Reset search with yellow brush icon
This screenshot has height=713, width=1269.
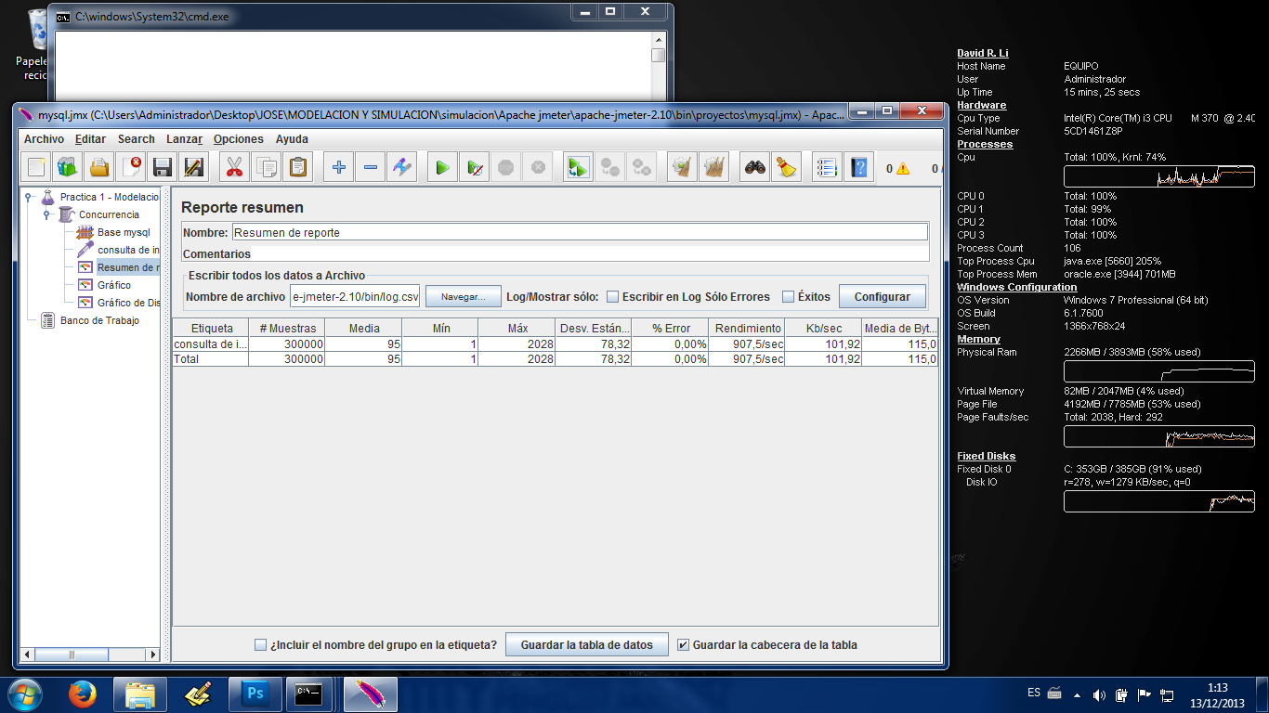[x=787, y=168]
